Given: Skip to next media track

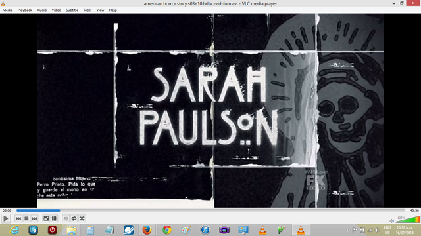Looking at the screenshot, I should 34,218.
